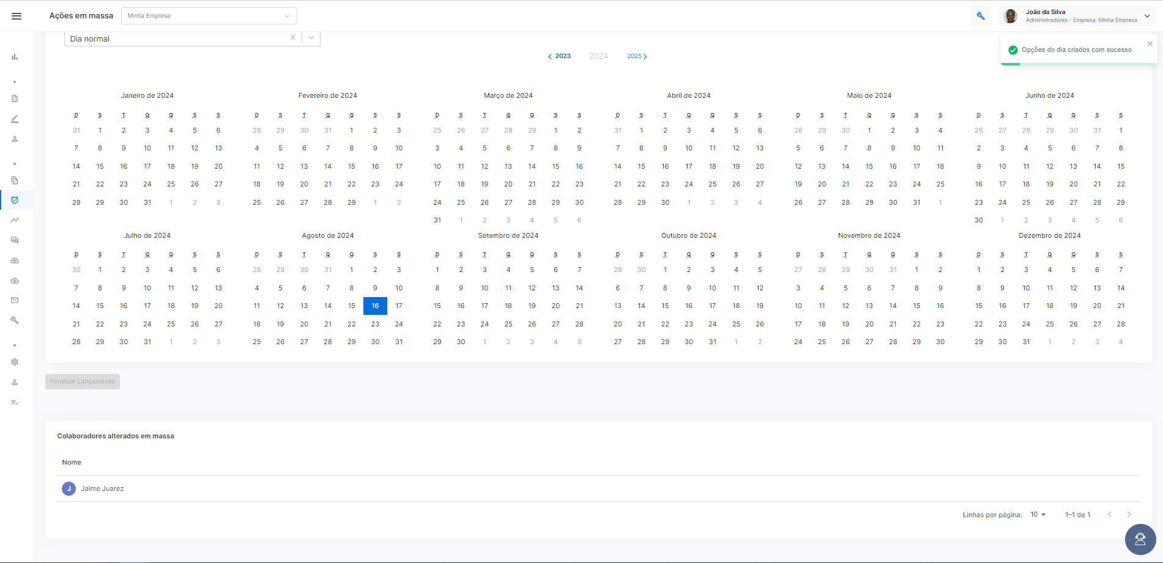Viewport: 1163px width, 563px height.
Task: Click the person icon below the gear icon
Action: tap(15, 382)
